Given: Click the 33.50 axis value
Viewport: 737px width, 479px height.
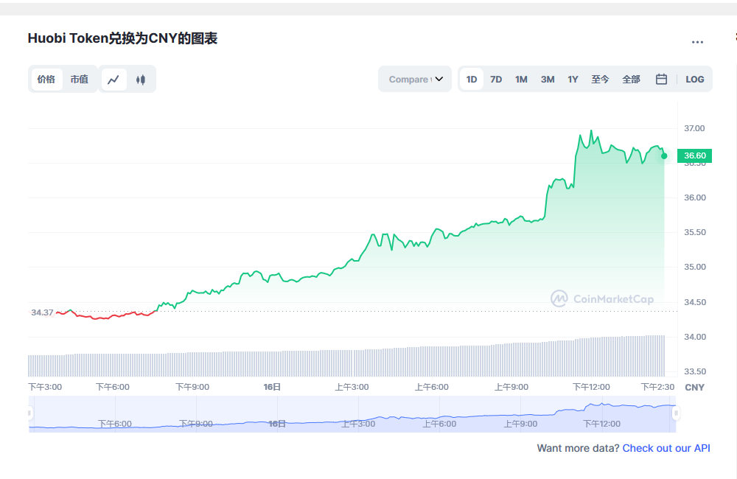Looking at the screenshot, I should (x=695, y=371).
